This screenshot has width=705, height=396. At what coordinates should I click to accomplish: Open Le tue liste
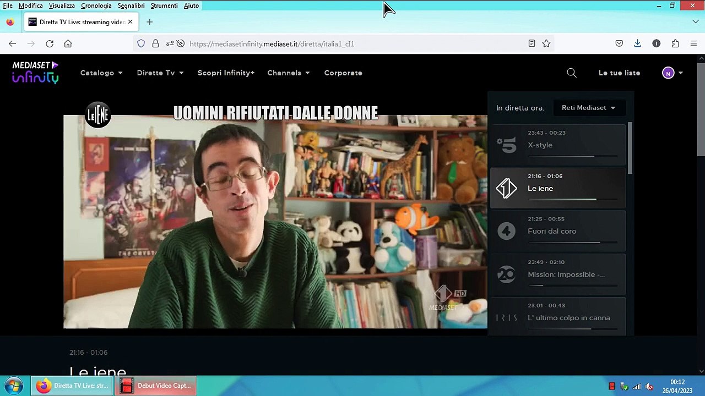pos(619,73)
